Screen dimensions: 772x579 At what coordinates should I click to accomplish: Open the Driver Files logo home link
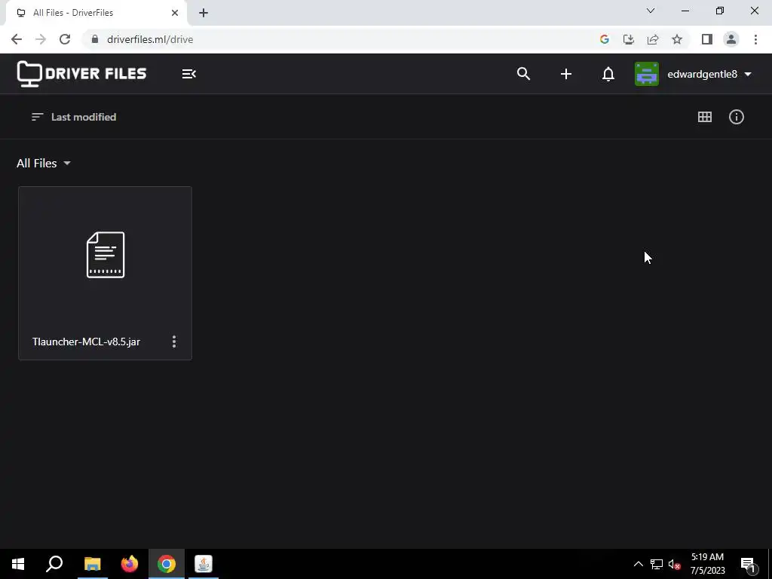point(81,74)
